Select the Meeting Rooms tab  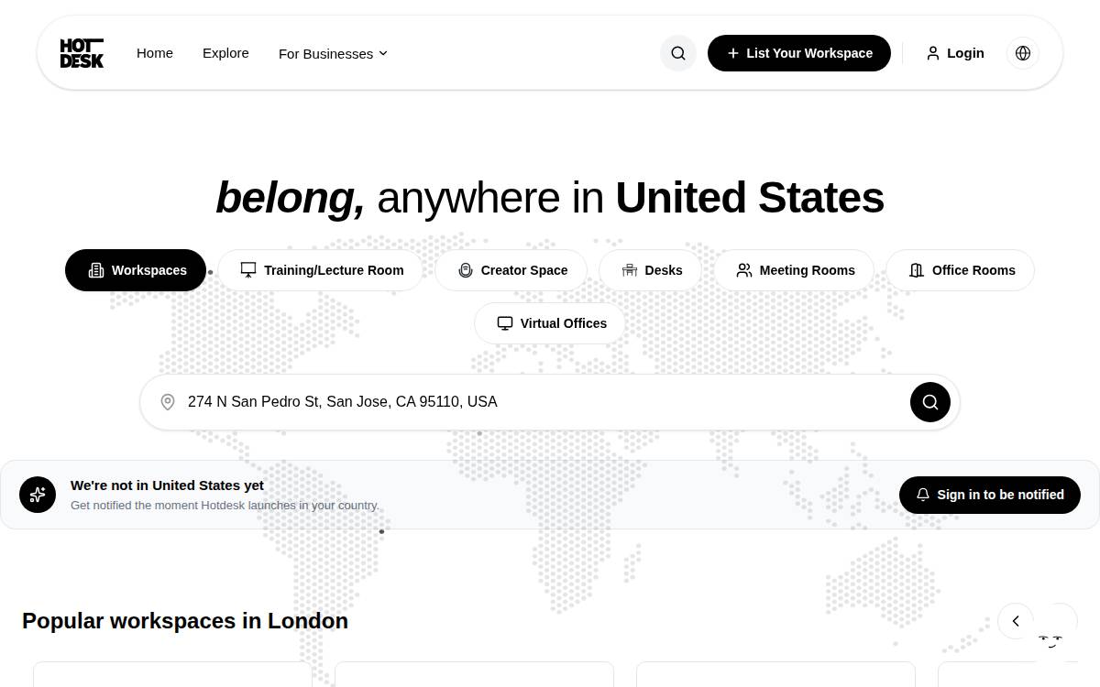click(x=795, y=270)
